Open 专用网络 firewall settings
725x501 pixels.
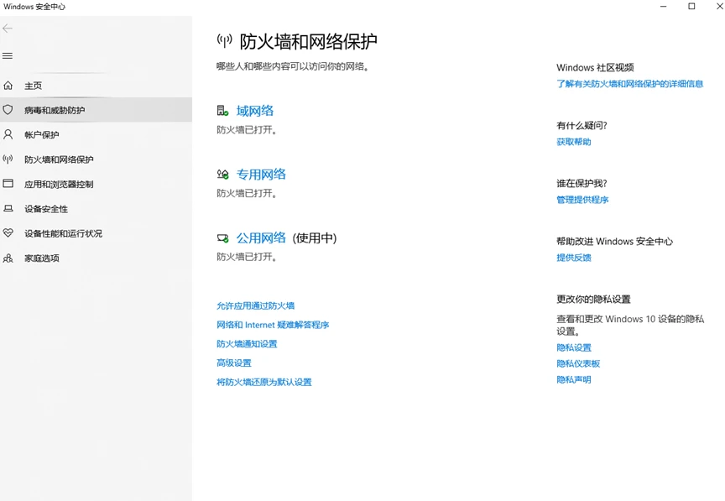pos(261,175)
